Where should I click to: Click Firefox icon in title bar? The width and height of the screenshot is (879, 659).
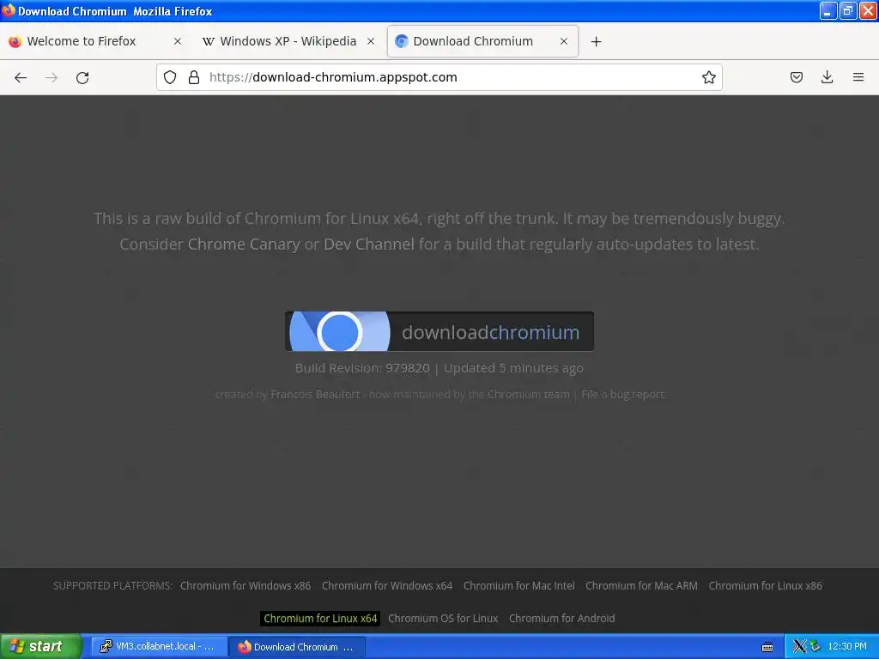(x=9, y=10)
